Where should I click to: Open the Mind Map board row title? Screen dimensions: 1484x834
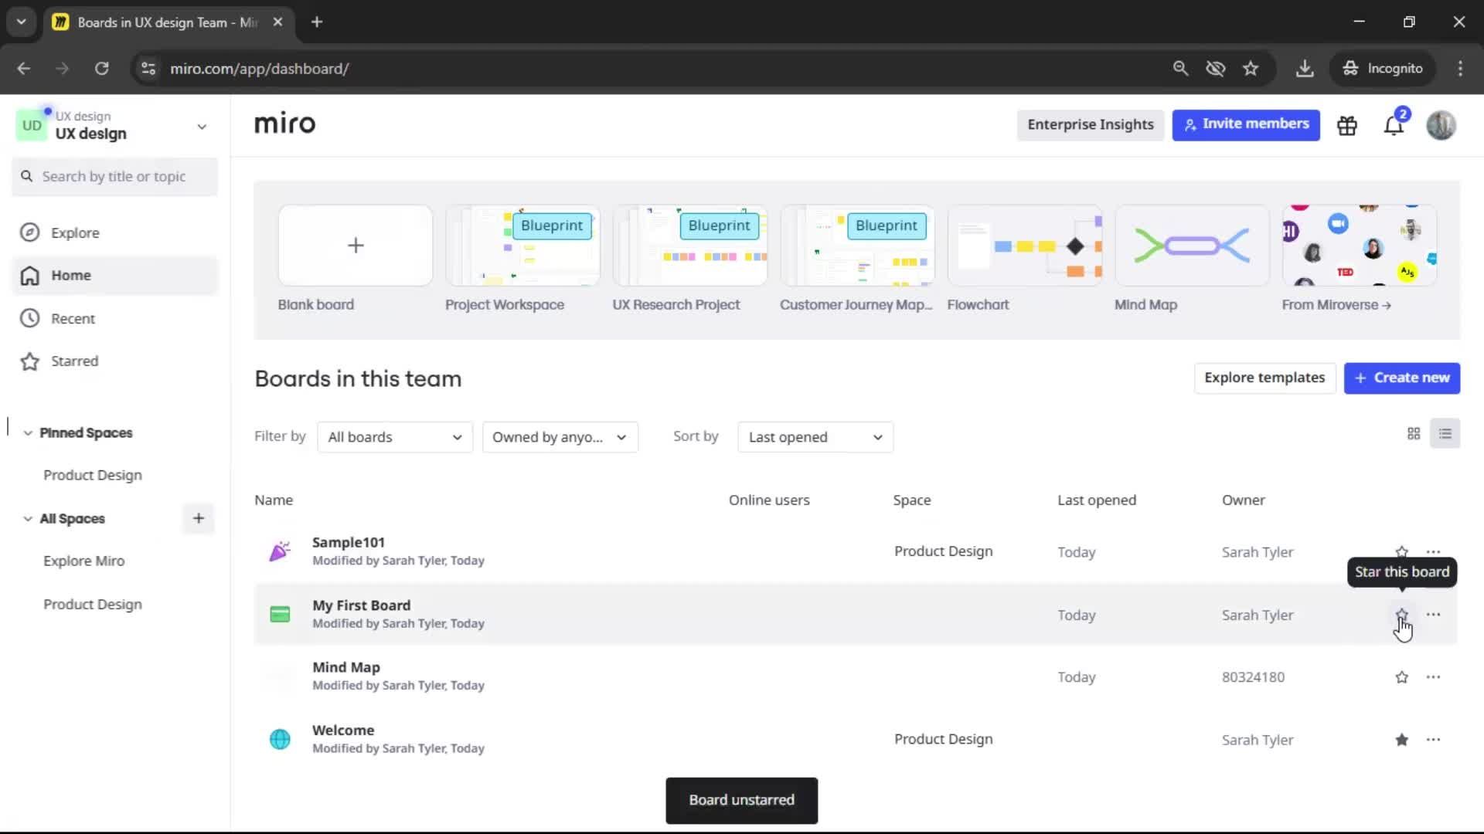click(x=345, y=667)
